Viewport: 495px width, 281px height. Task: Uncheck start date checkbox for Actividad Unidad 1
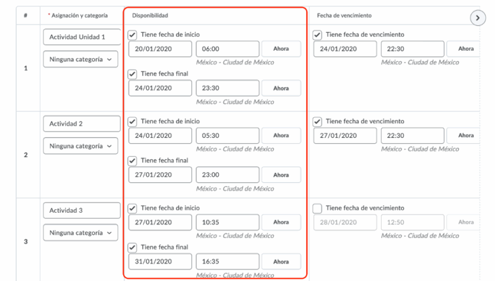(132, 35)
